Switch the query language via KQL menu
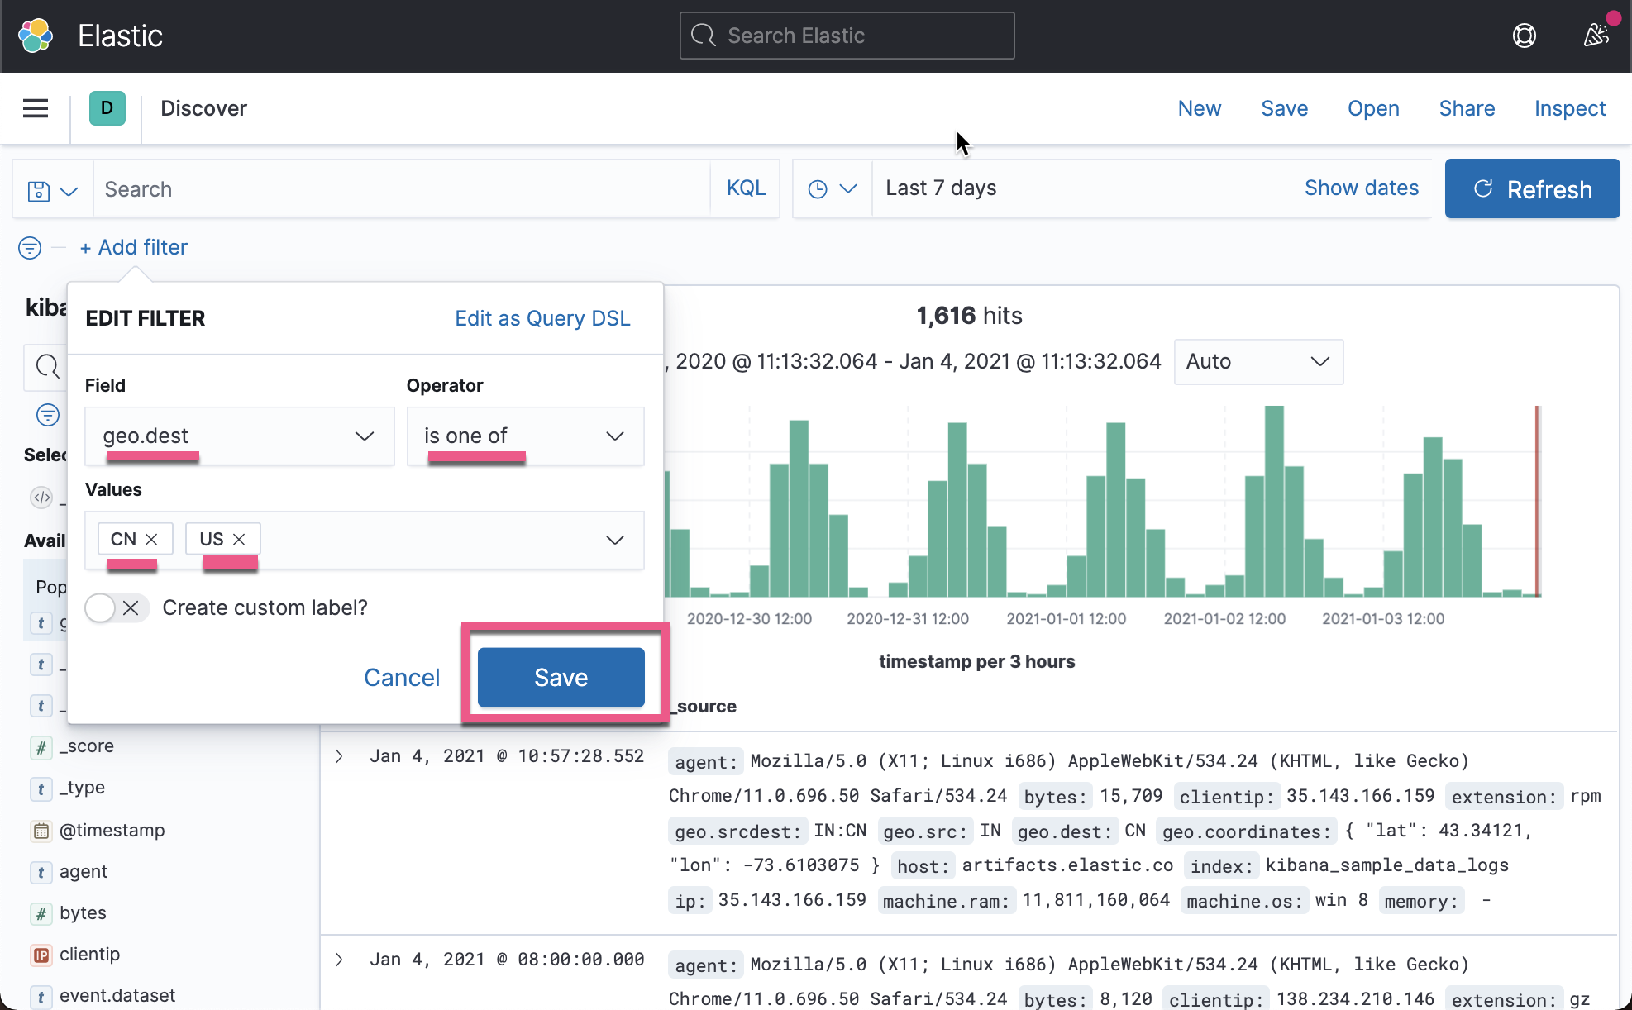This screenshot has width=1632, height=1010. click(745, 188)
